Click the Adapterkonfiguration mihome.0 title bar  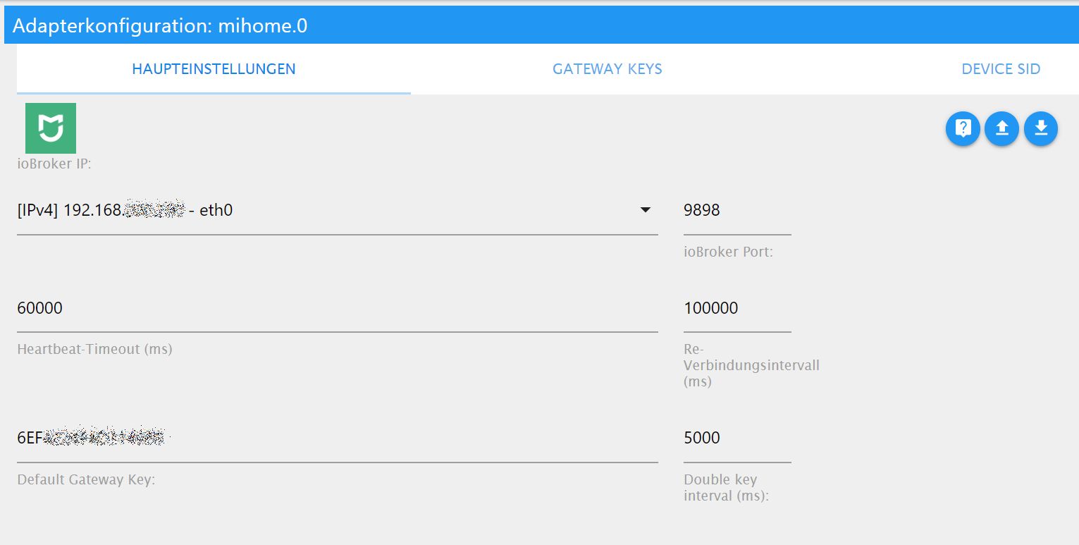[x=541, y=26]
